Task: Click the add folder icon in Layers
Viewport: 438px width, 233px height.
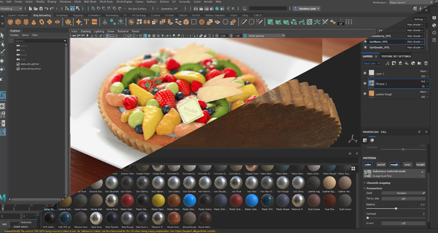Action: coord(419,63)
